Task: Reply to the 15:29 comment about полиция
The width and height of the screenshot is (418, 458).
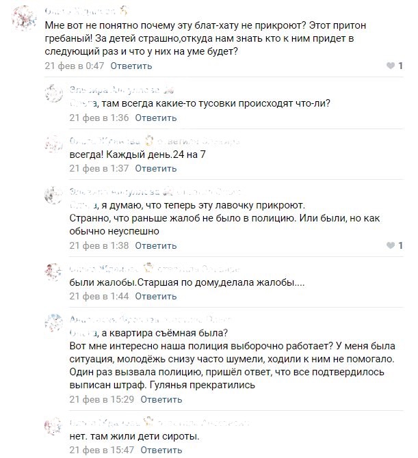Action: [161, 399]
